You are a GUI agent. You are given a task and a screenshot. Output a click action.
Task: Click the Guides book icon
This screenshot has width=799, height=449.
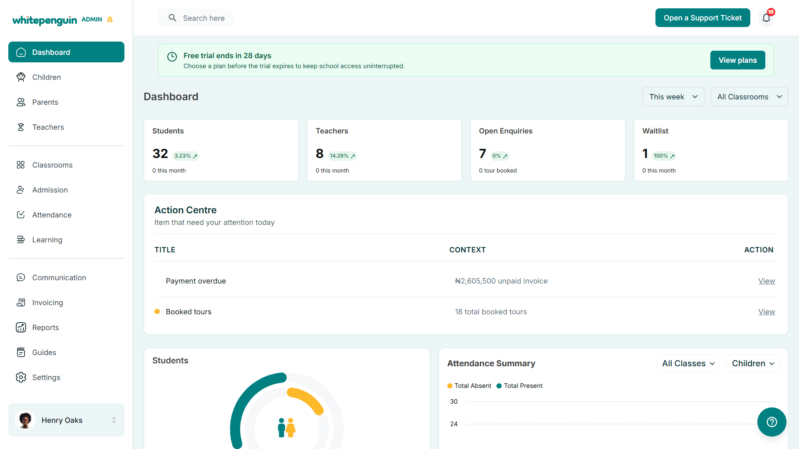coord(21,352)
